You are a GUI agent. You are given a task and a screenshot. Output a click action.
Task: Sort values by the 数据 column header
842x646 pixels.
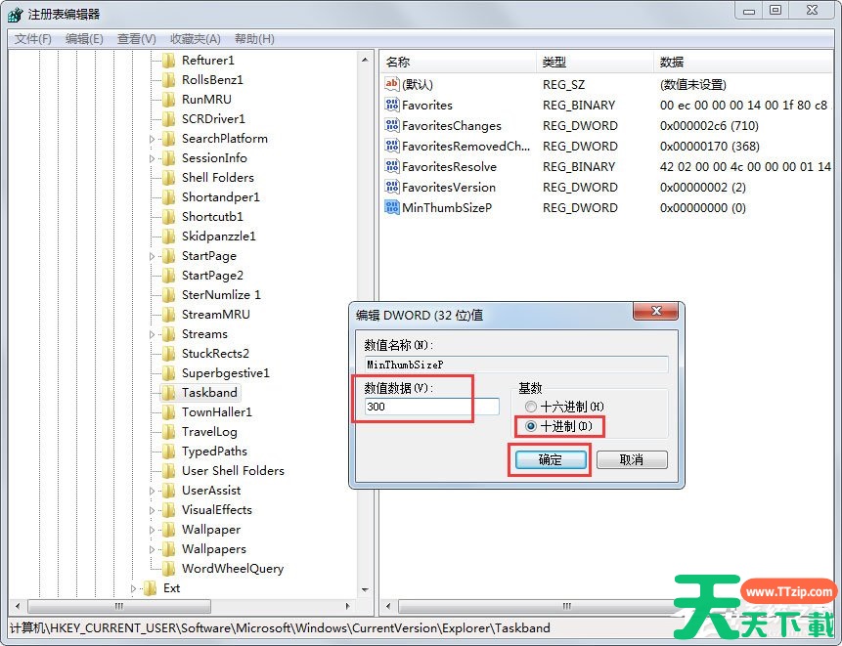pos(744,63)
